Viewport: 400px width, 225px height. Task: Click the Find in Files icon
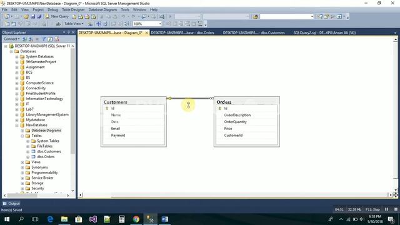(255, 17)
